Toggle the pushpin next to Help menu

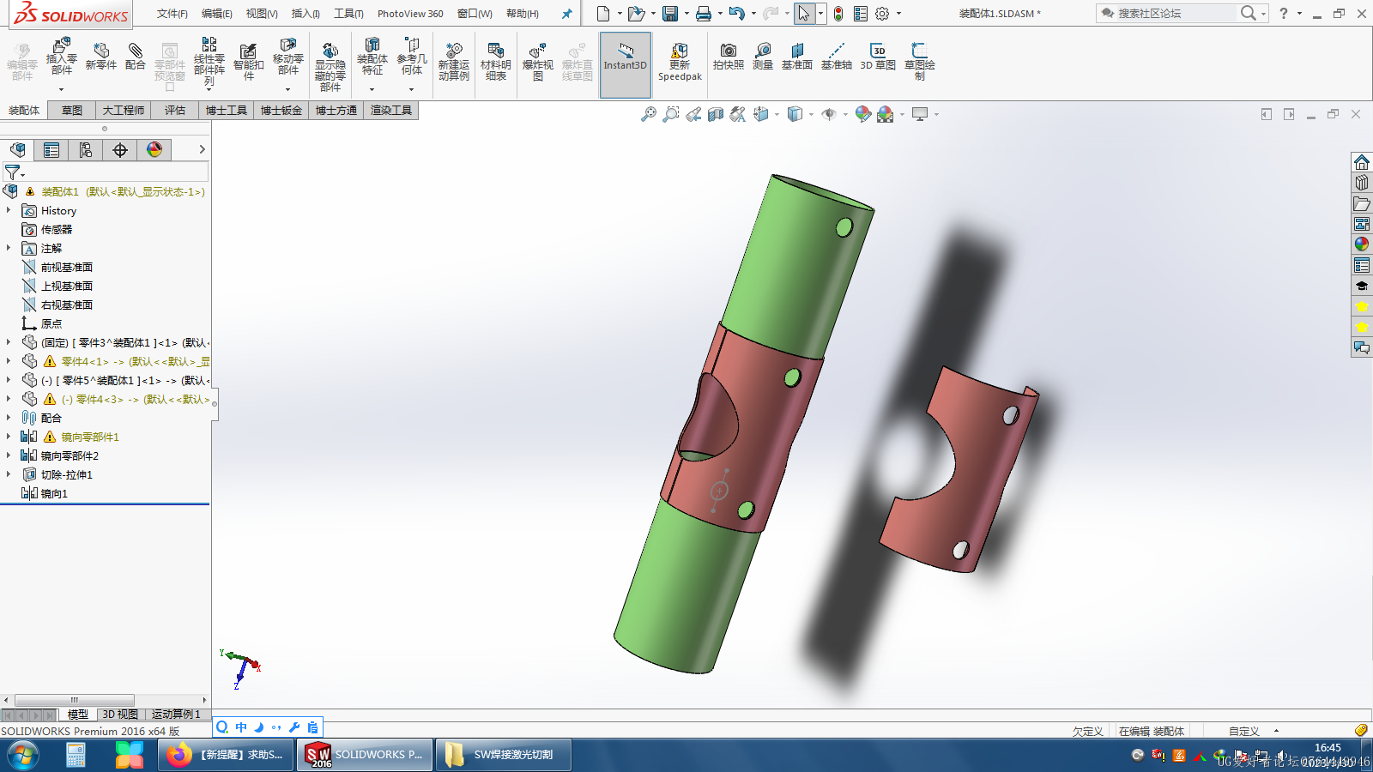[x=566, y=14]
